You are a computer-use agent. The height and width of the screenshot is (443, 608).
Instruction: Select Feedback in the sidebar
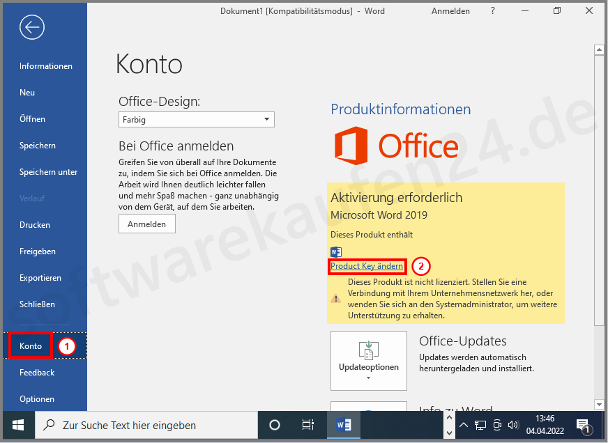coord(36,372)
